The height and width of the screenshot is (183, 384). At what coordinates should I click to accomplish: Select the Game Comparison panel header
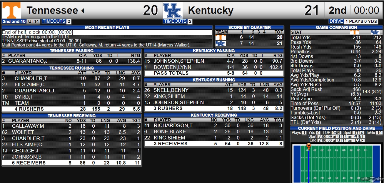pos(336,27)
